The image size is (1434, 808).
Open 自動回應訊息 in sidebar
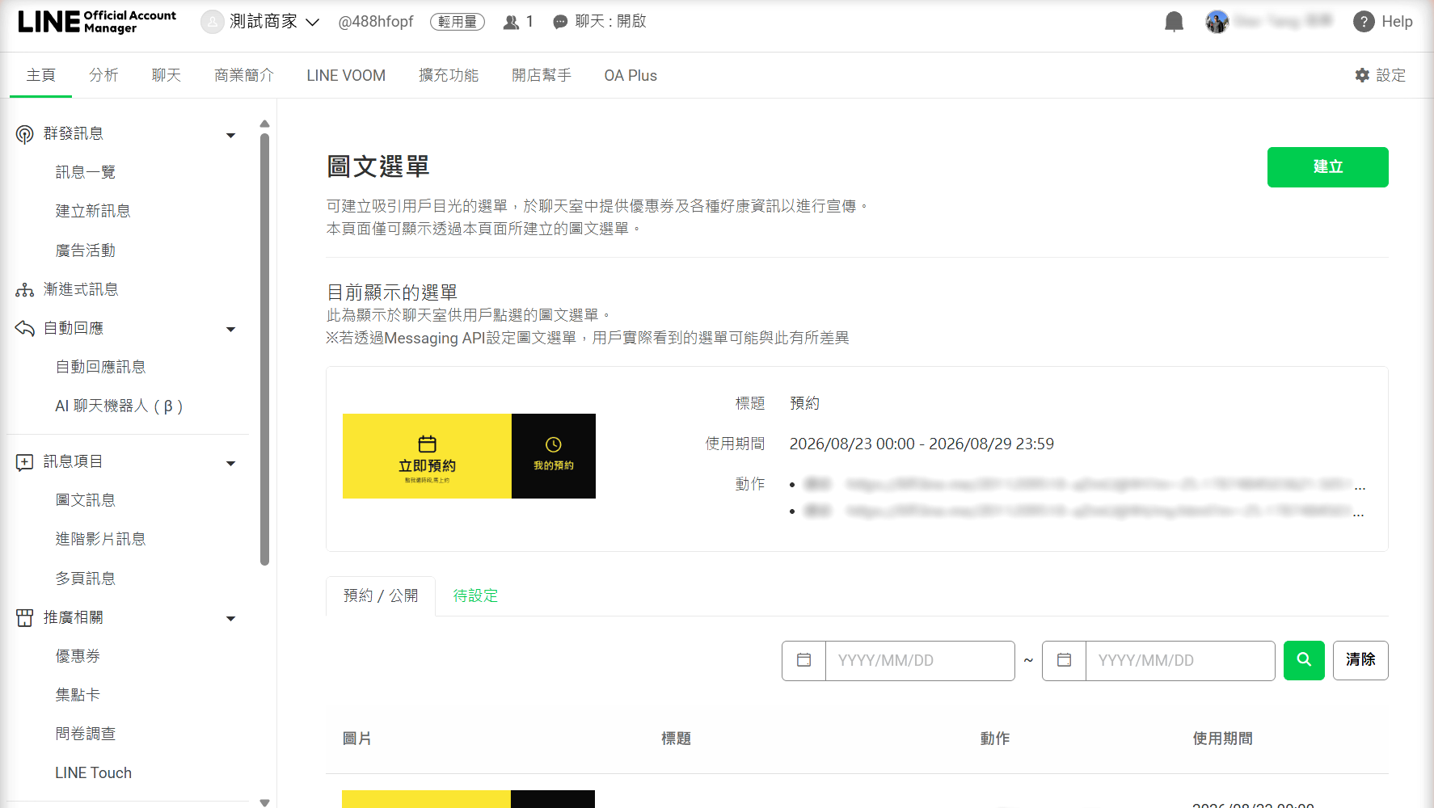coord(100,367)
